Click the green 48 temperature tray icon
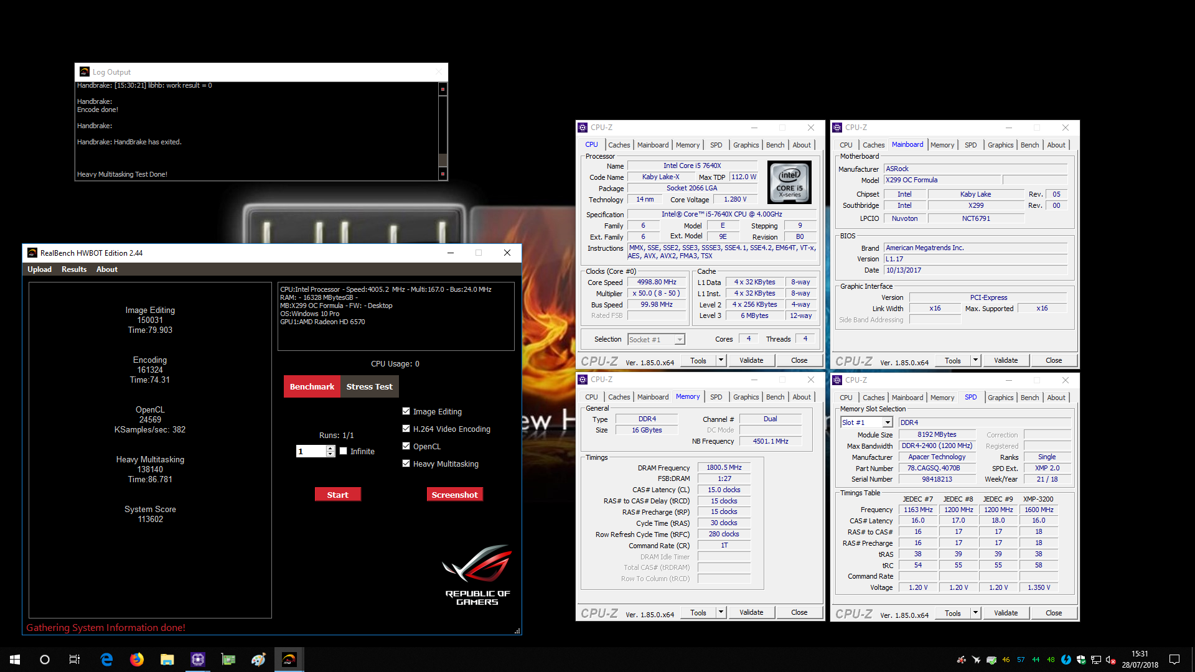 pos(1051,660)
